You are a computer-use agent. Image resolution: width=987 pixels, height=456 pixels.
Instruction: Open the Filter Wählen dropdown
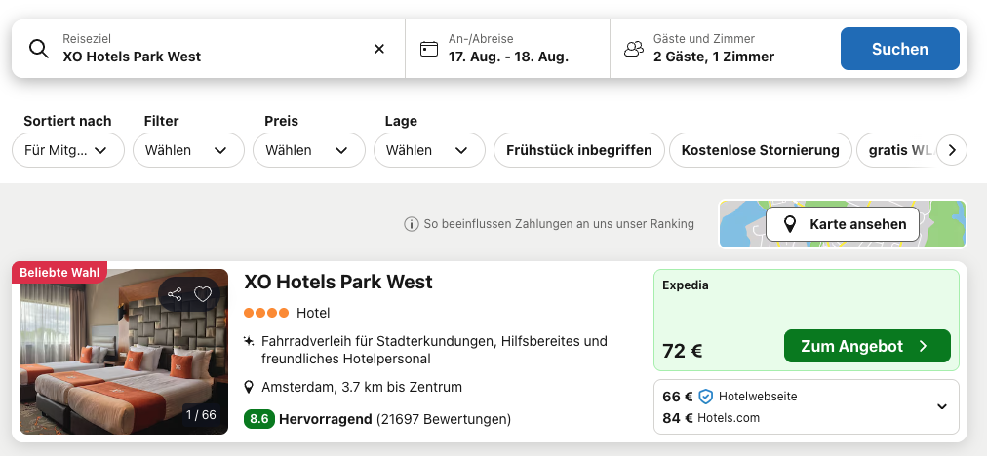tap(188, 150)
